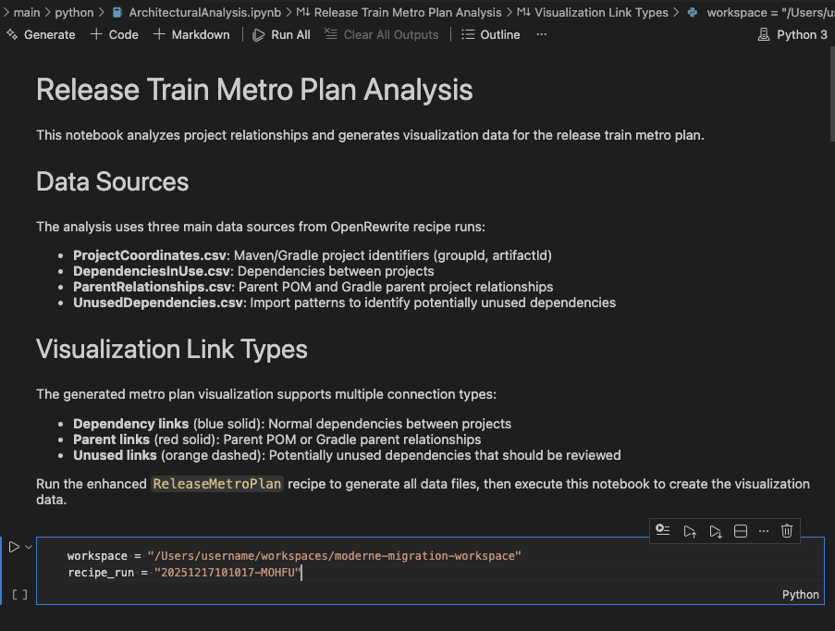Open notebook toolbar overflow ellipsis after Outline
The height and width of the screenshot is (631, 835).
click(541, 34)
